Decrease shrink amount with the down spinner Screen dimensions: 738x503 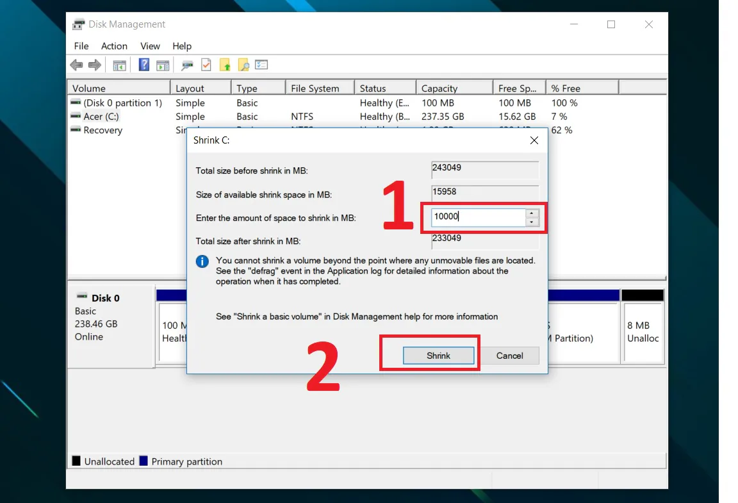[532, 222]
